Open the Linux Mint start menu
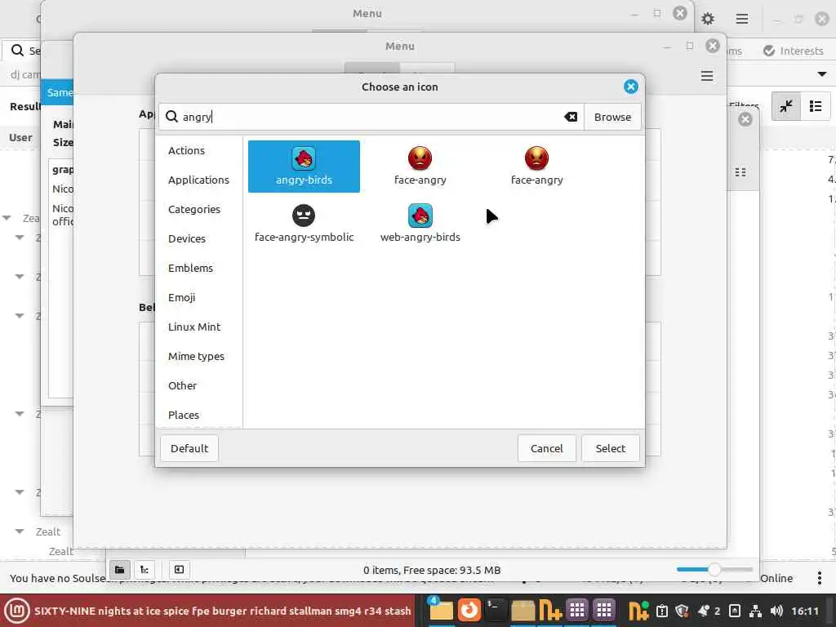The image size is (836, 627). (17, 611)
